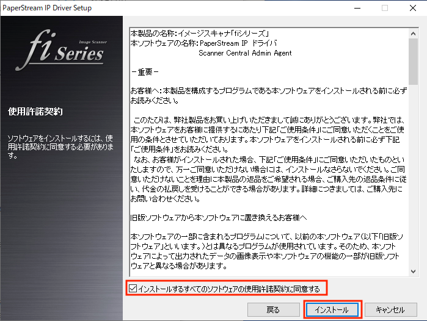Minimize the PaperStream IP Driver Setup window
Viewport: 427px width, 321px height.
pos(357,8)
